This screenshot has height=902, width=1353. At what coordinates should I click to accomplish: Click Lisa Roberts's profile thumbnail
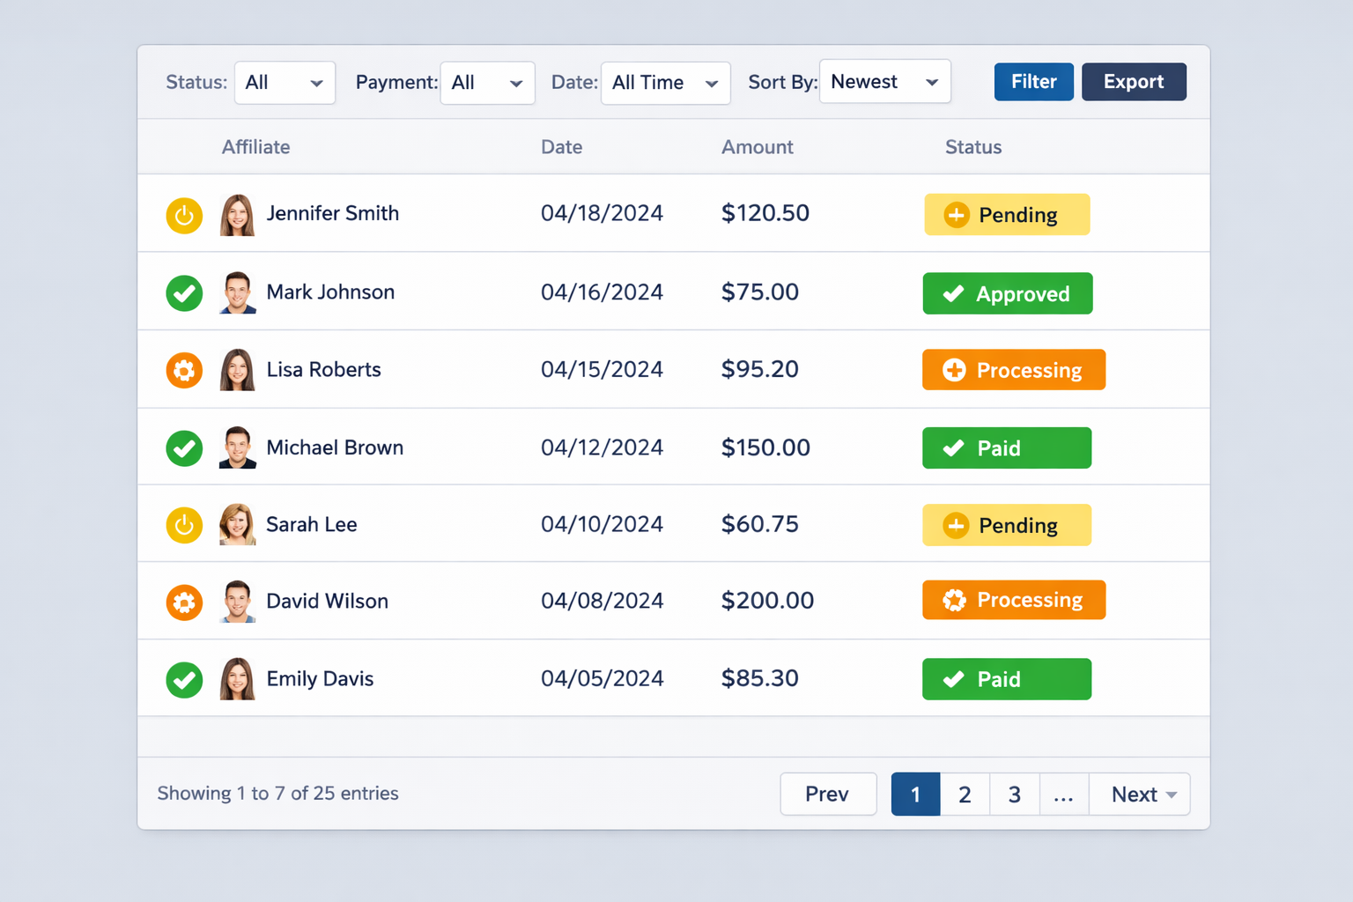pyautogui.click(x=236, y=370)
